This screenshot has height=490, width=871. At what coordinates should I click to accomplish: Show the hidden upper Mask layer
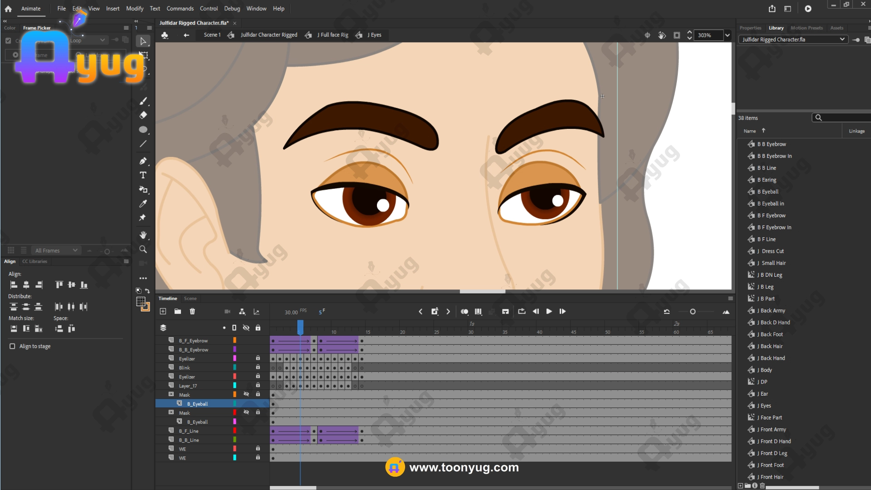pos(246,394)
